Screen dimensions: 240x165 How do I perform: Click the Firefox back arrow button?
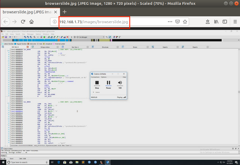6,22
